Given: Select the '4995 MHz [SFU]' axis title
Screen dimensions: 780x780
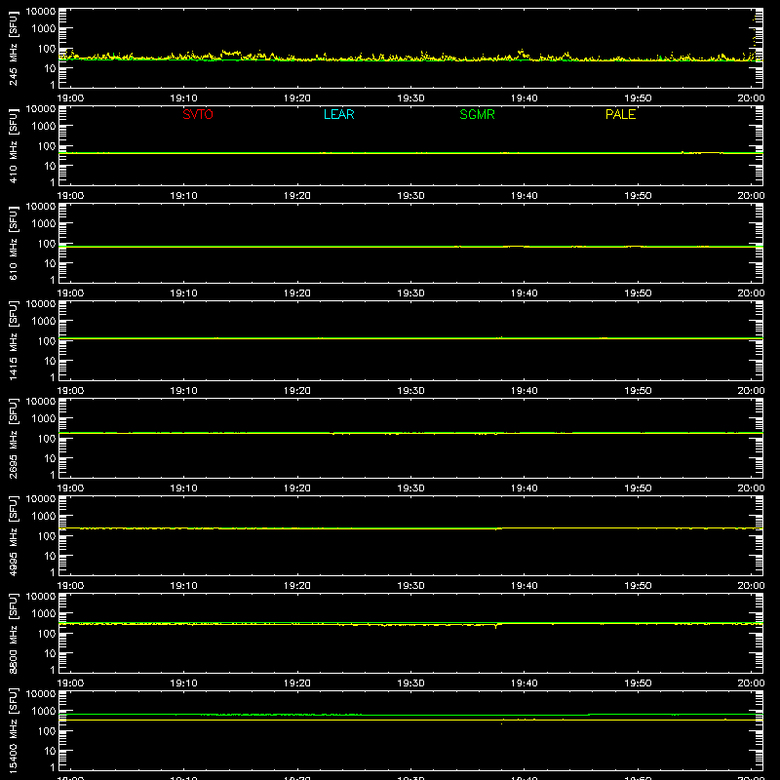Looking at the screenshot, I should [x=14, y=535].
